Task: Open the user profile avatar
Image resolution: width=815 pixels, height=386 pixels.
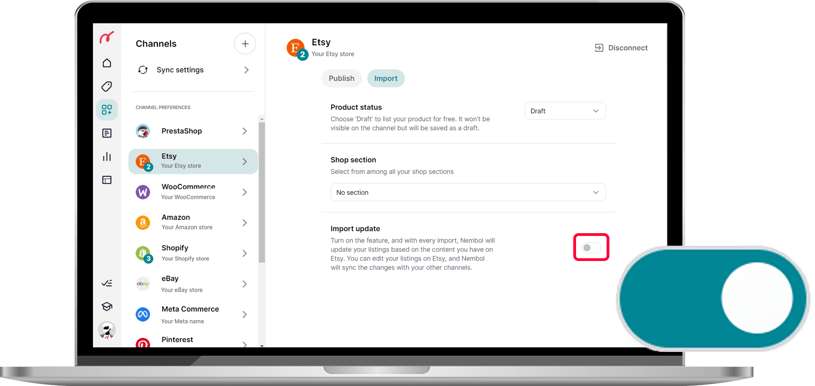Action: tap(107, 330)
